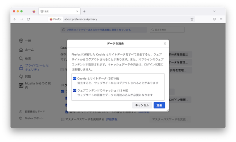Click the データを管理... button
This screenshot has width=236, height=142.
click(x=180, y=62)
